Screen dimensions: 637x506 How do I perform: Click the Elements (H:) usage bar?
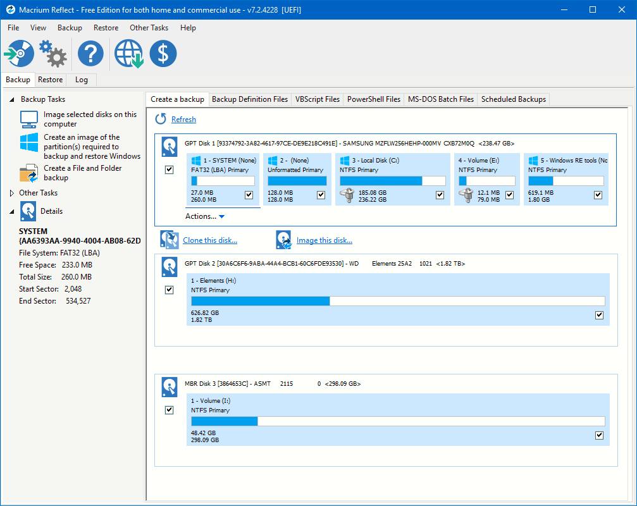[x=398, y=301]
